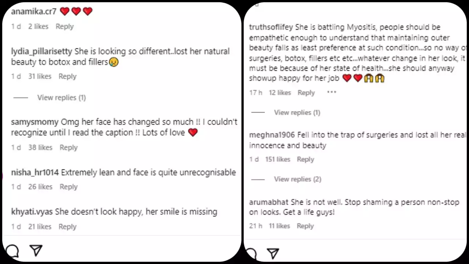Expand the single reply under truthsoflifey comment
The height and width of the screenshot is (264, 469).
[297, 113]
